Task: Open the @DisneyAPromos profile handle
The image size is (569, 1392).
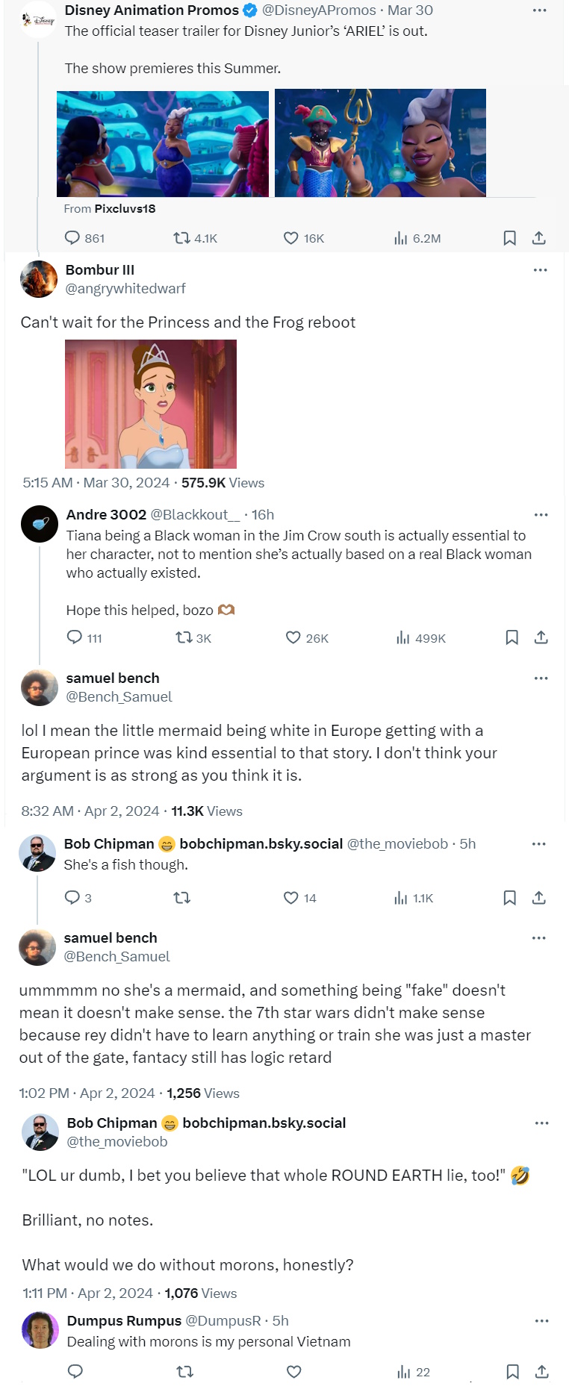Action: (319, 10)
